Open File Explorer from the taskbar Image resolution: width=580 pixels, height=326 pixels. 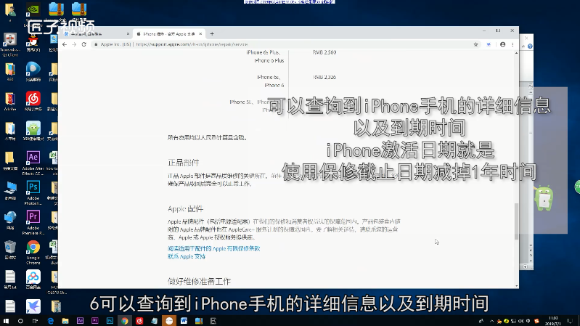coord(64,320)
